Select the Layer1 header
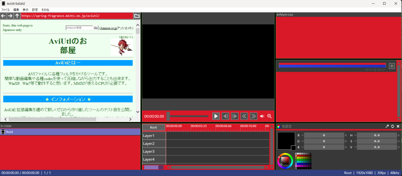This screenshot has height=176, width=402. tap(154, 136)
